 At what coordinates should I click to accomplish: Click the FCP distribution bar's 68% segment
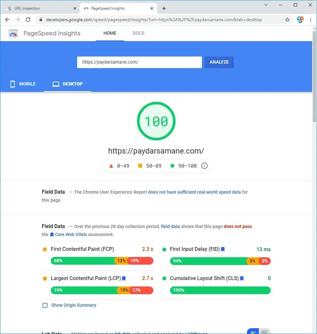[x=83, y=261]
